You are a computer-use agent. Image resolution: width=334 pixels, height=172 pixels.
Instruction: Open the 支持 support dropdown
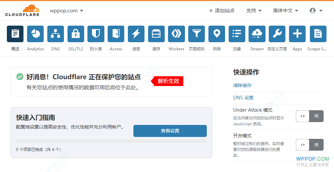pyautogui.click(x=254, y=11)
